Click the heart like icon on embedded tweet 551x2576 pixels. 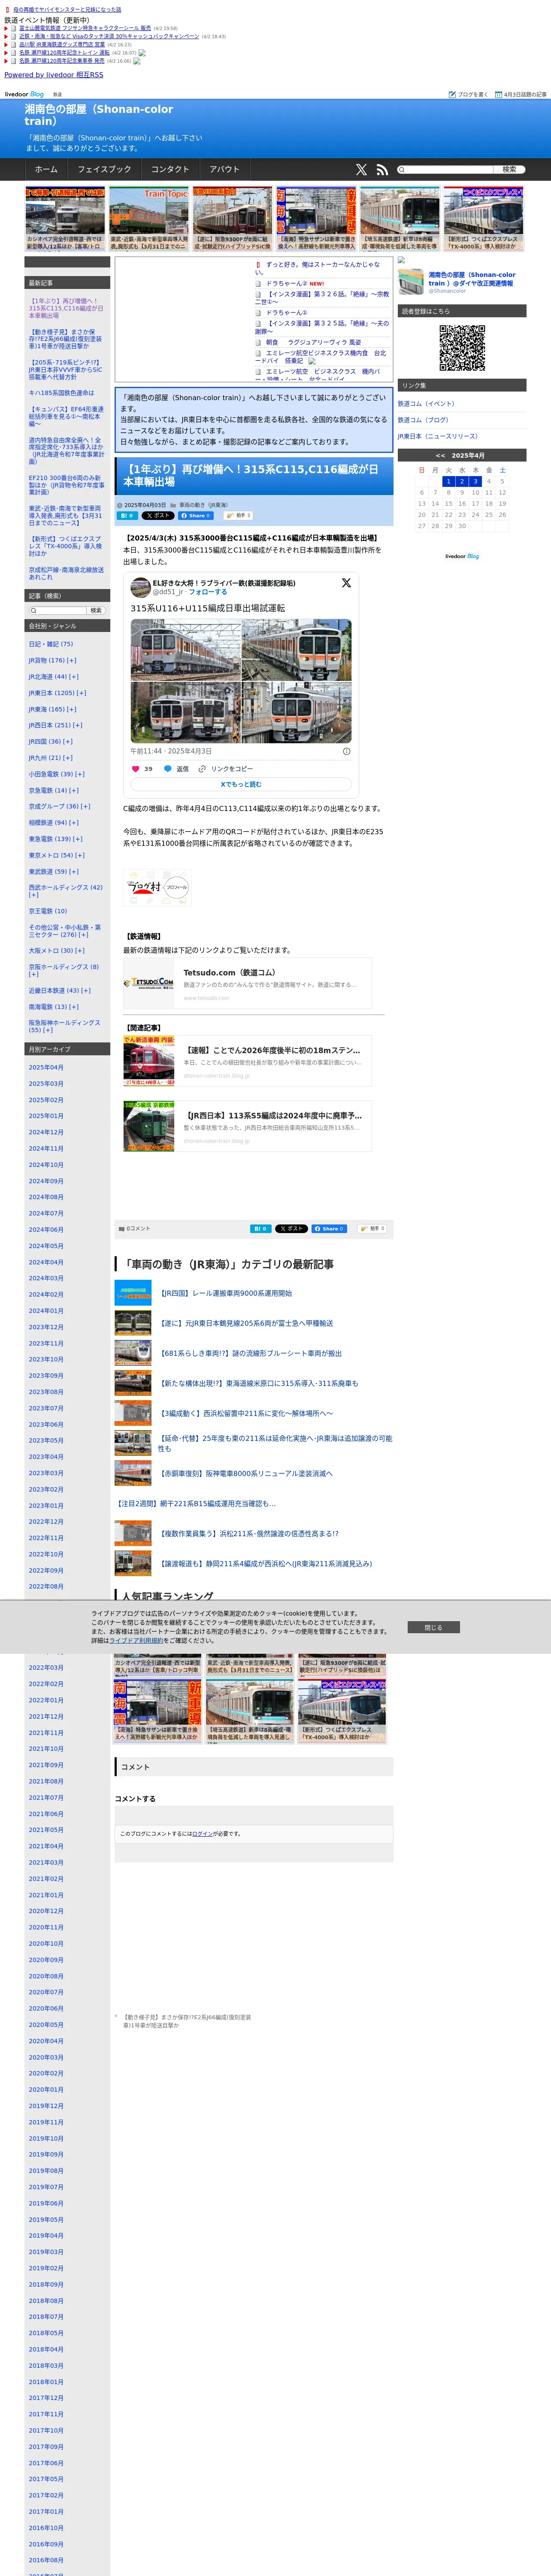click(136, 769)
